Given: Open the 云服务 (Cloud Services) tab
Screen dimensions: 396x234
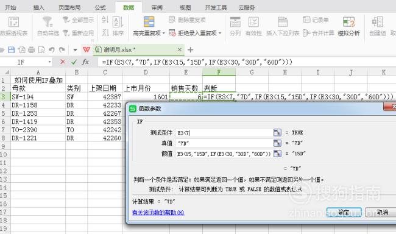Looking at the screenshot, I should [x=247, y=7].
